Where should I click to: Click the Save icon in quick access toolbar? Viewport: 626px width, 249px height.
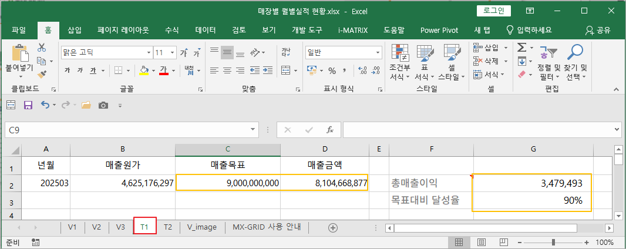point(28,105)
